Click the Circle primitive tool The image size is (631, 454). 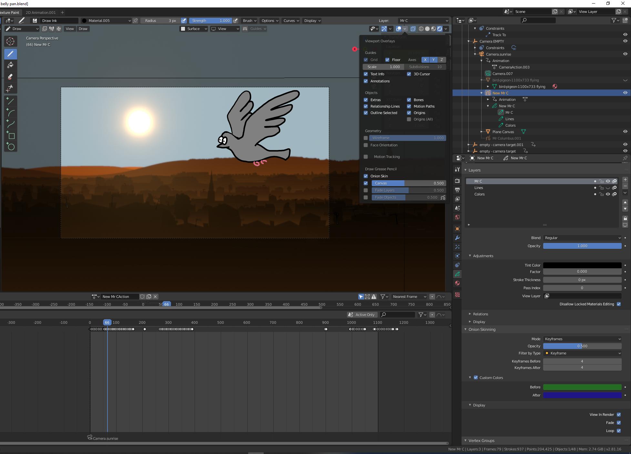11,147
